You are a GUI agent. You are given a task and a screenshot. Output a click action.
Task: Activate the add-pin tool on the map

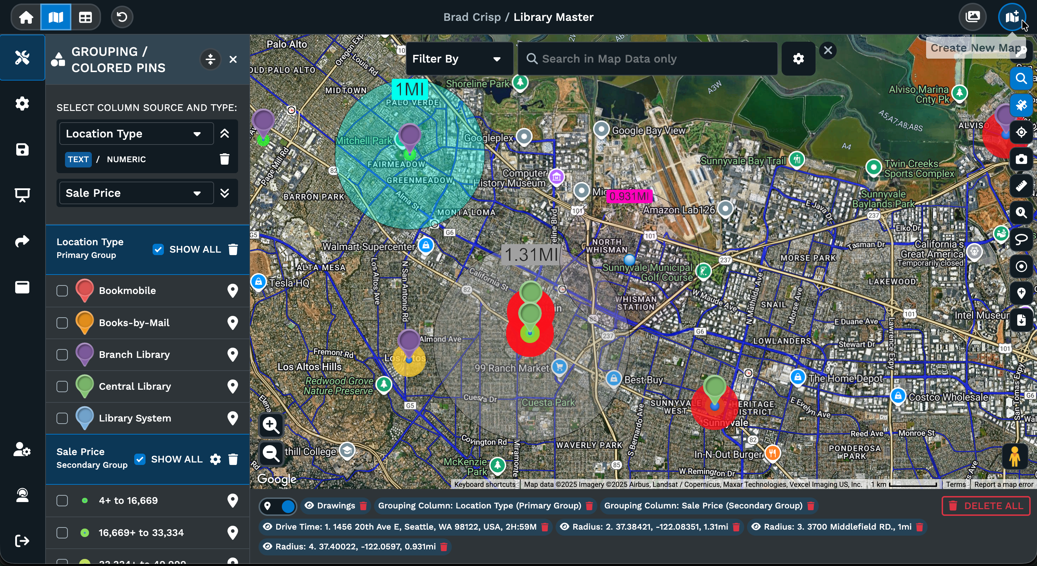pos(1021,293)
